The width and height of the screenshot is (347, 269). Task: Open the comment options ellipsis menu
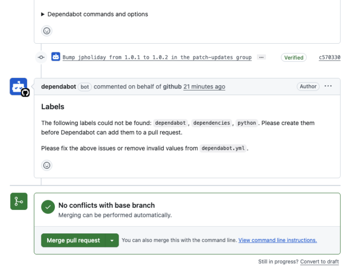(x=328, y=87)
